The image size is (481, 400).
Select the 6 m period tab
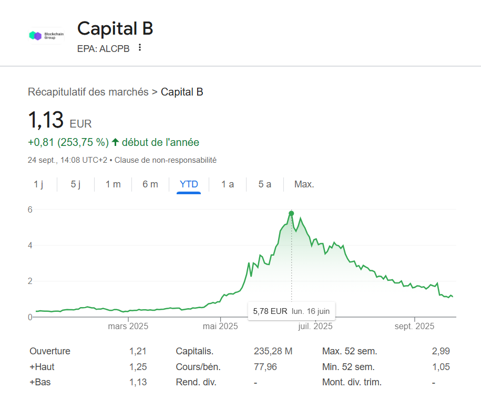[x=150, y=184]
